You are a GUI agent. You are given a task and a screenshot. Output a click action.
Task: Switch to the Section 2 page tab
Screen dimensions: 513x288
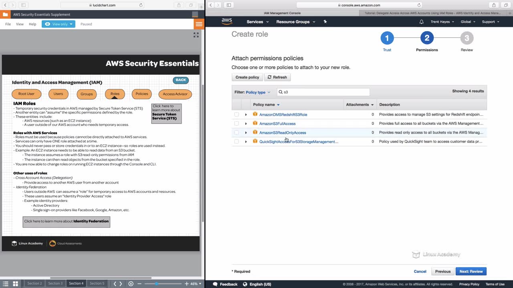pyautogui.click(x=34, y=284)
